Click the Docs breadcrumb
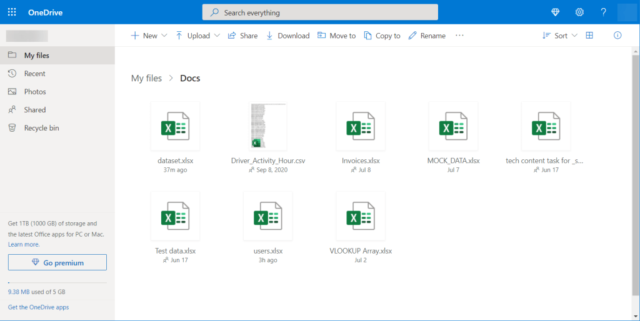This screenshot has height=321, width=640. tap(190, 78)
